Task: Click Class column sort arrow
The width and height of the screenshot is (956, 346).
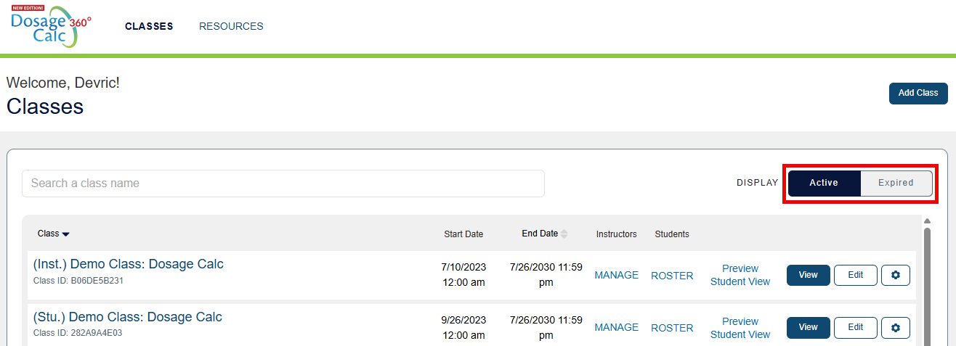Action: [66, 234]
